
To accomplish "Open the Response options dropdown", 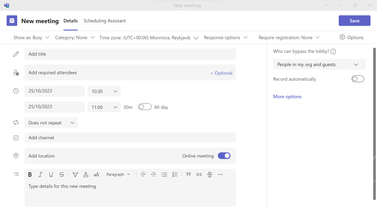I will tap(226, 38).
